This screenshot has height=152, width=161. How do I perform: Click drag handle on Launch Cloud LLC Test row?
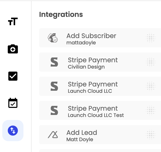[151, 110]
